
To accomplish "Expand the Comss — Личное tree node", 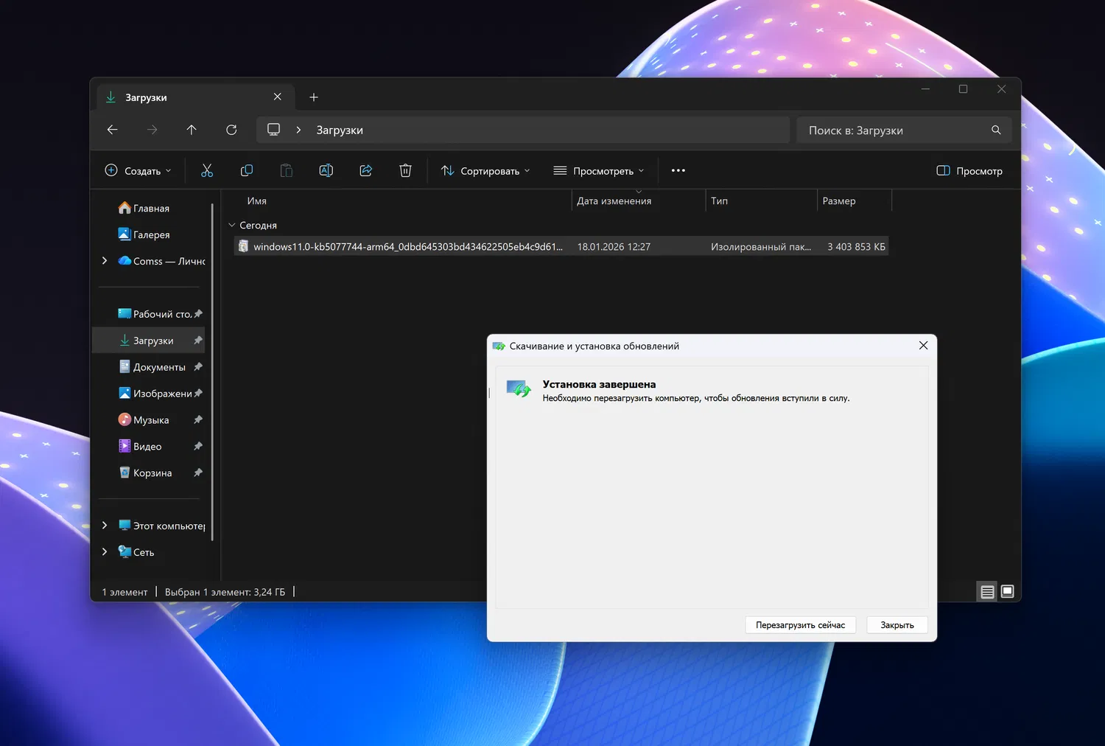I will pyautogui.click(x=105, y=261).
